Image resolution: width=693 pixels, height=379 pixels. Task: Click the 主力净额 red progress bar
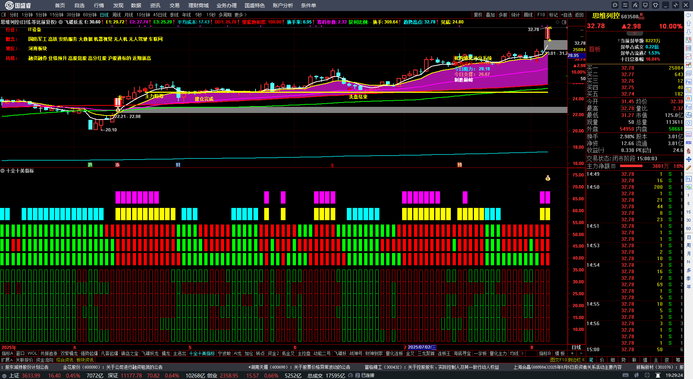tap(631, 166)
